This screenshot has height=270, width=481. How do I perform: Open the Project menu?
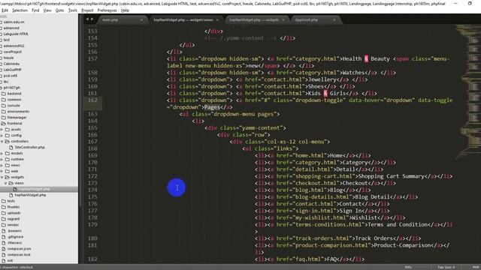tap(87, 10)
